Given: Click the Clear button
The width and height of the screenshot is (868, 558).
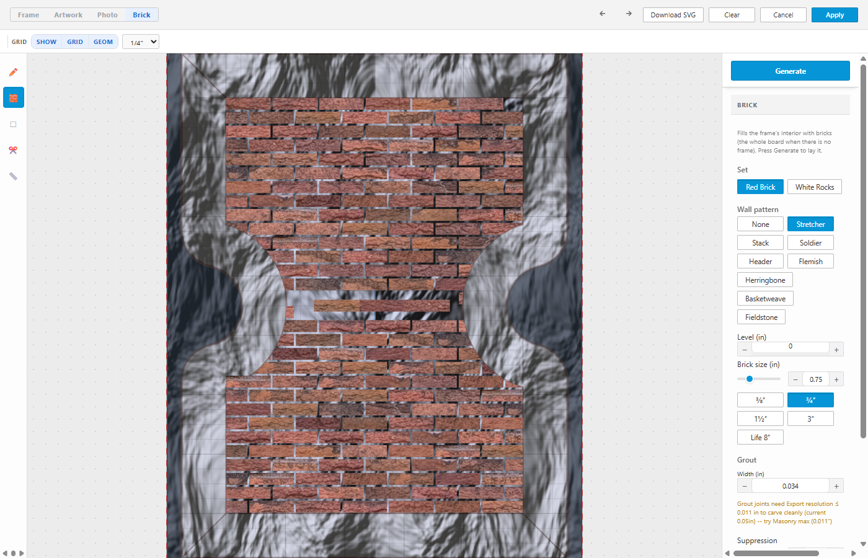Looking at the screenshot, I should pos(732,15).
